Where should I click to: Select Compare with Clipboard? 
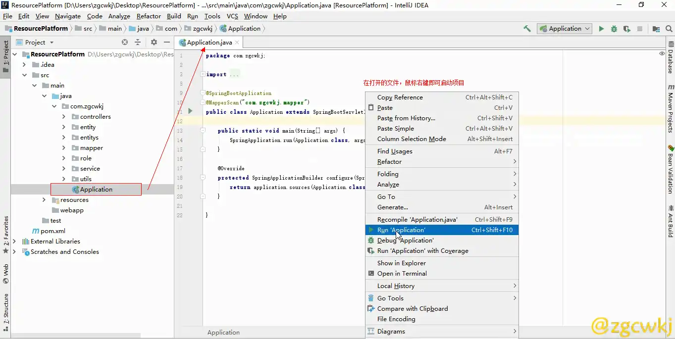[442, 309]
